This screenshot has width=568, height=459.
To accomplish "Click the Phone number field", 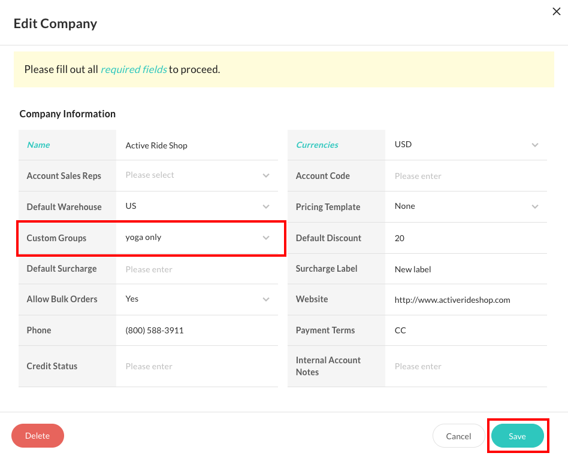I will tap(197, 330).
